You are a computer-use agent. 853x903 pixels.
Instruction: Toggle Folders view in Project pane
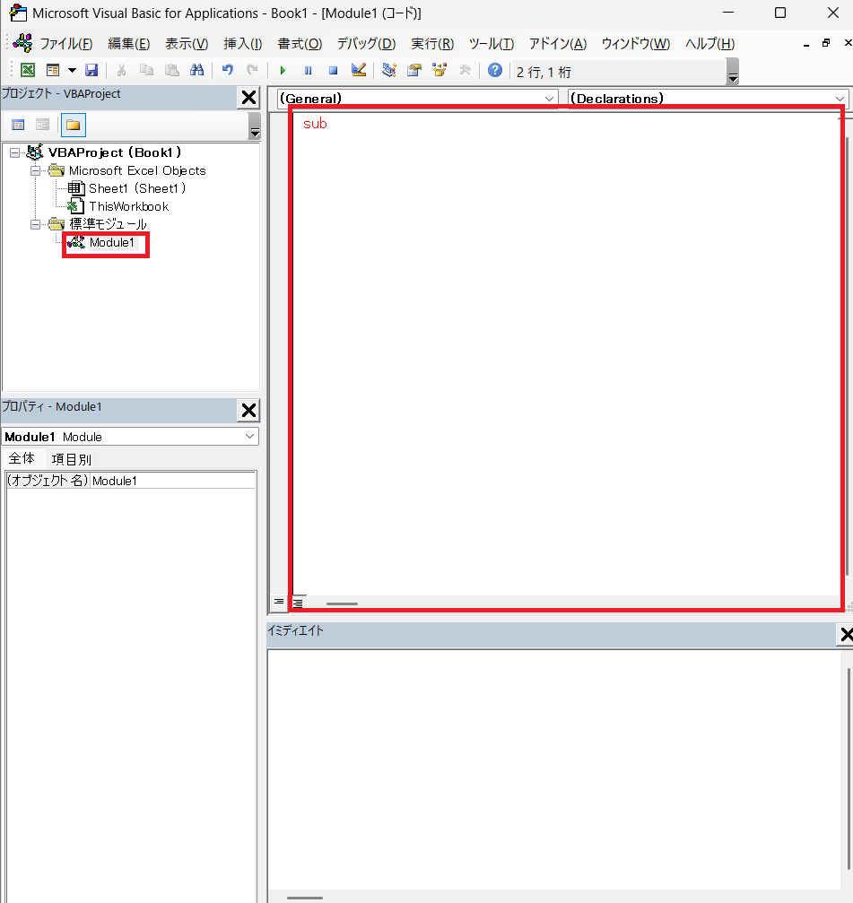click(74, 125)
